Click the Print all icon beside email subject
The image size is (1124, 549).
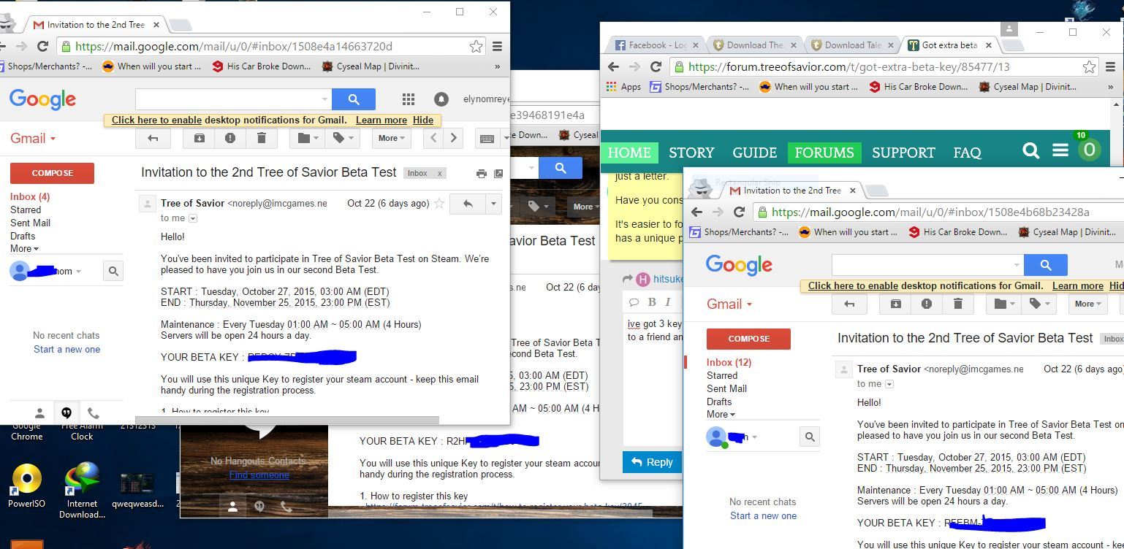click(481, 174)
